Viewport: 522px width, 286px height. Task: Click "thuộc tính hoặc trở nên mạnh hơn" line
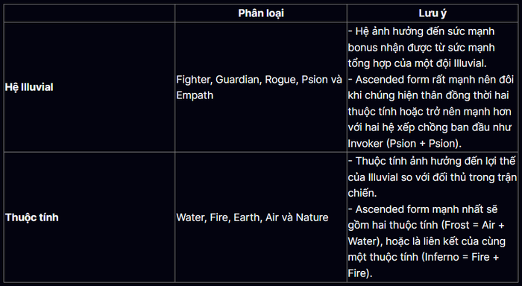430,112
